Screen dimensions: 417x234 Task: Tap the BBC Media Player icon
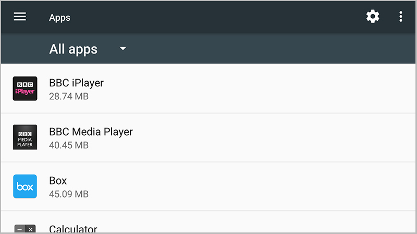point(25,137)
